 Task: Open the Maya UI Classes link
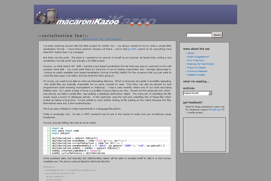click(x=196, y=67)
